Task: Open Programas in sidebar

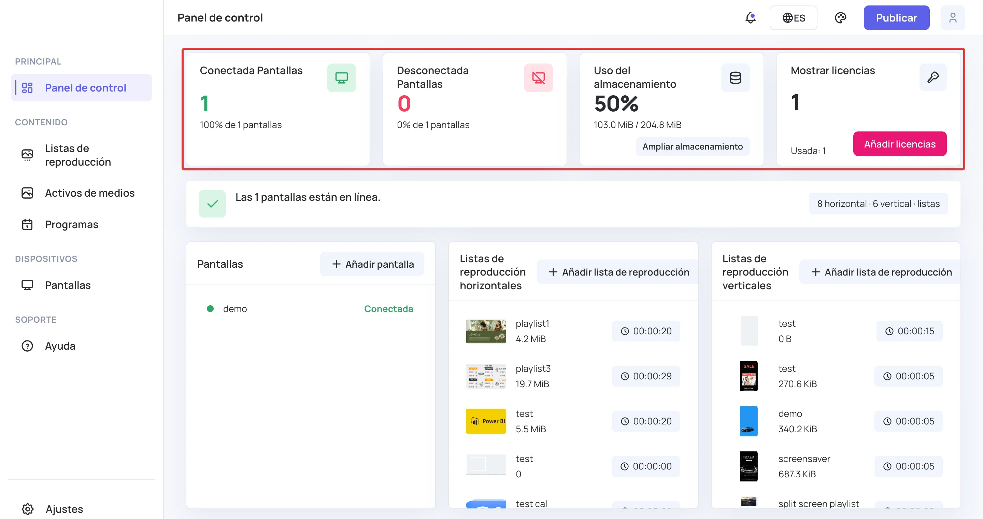Action: pos(81,224)
